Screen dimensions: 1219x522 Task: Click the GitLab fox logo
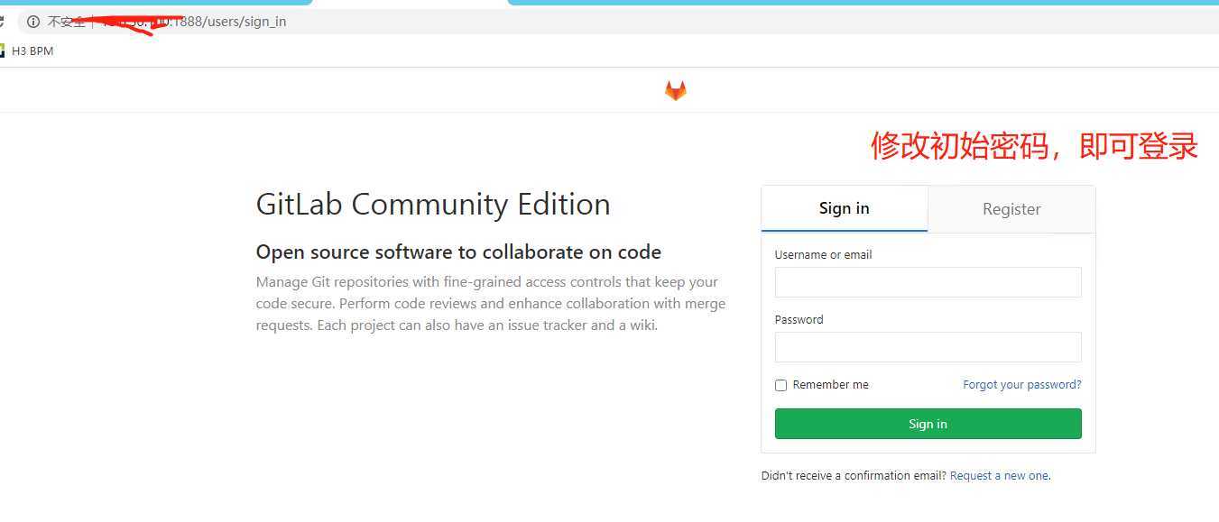tap(675, 90)
